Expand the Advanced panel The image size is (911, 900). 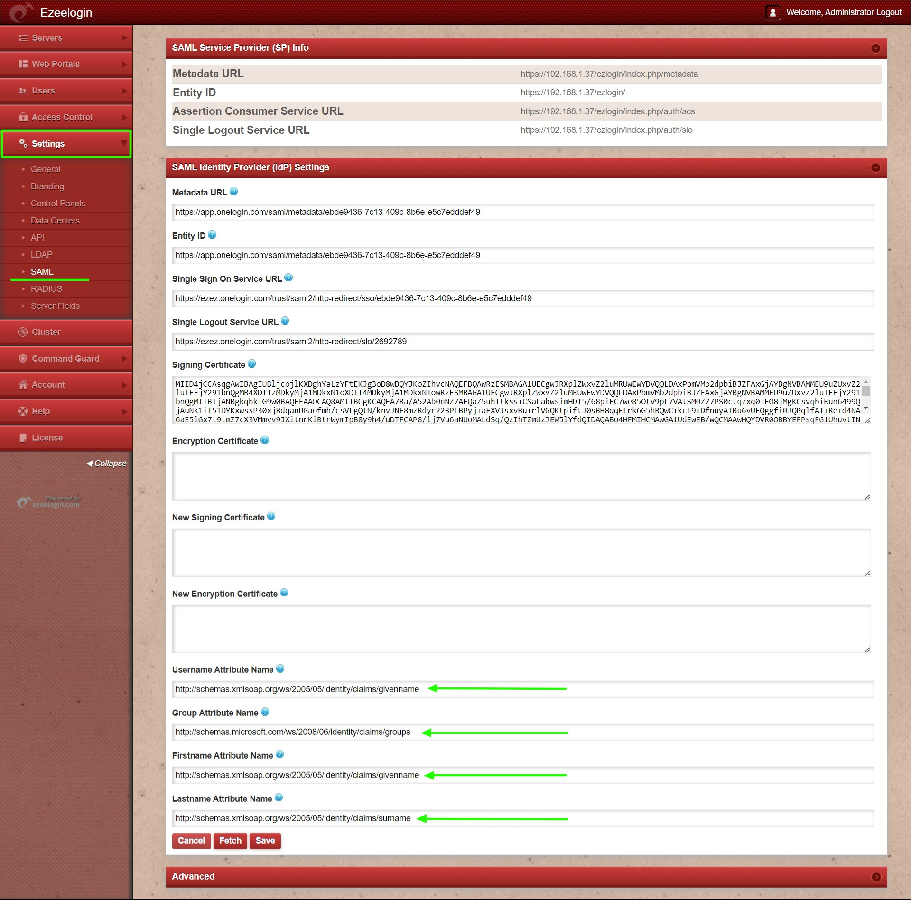pos(876,877)
